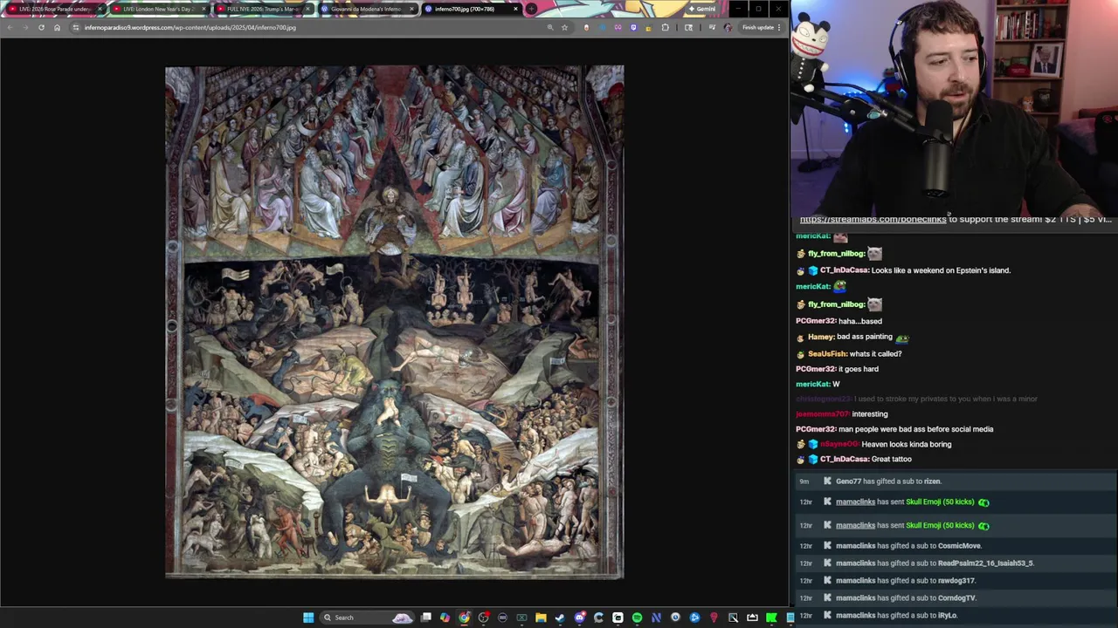
Task: Open the Kick app on taskbar
Action: (771, 618)
